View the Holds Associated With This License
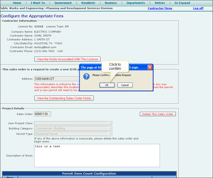This screenshot has width=213, height=178. point(67,59)
